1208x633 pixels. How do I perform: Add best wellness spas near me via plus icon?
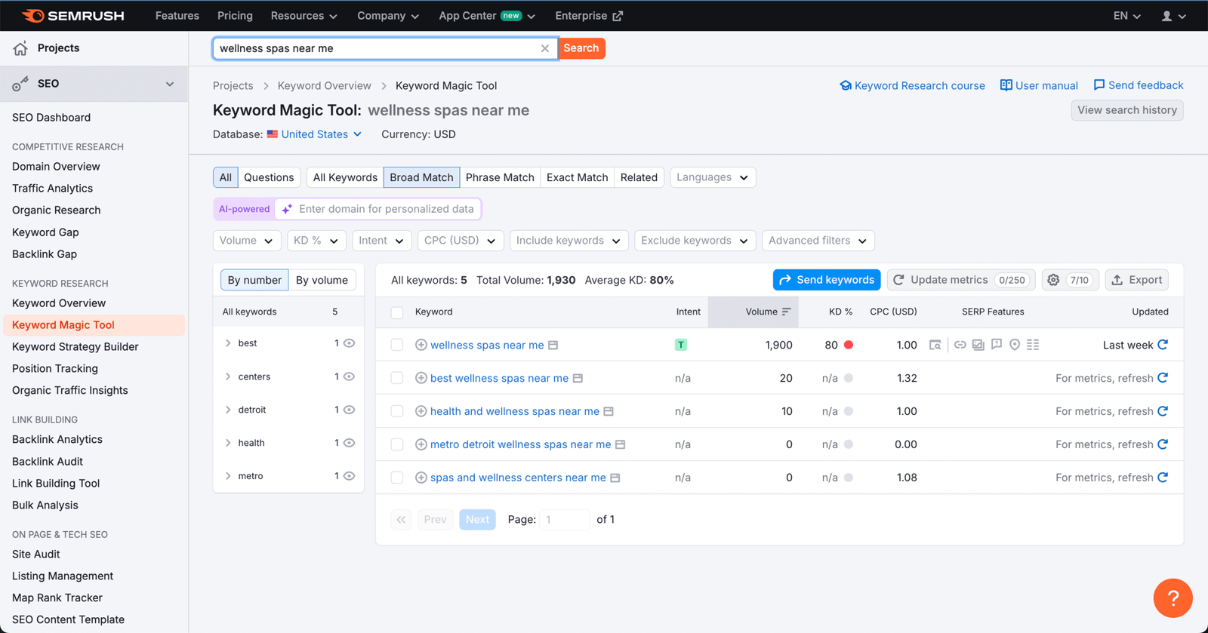(421, 378)
